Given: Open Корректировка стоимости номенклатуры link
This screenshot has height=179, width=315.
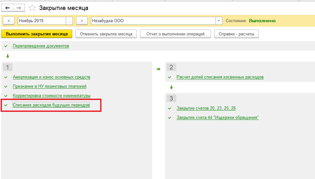Looking at the screenshot, I should pos(52,95).
